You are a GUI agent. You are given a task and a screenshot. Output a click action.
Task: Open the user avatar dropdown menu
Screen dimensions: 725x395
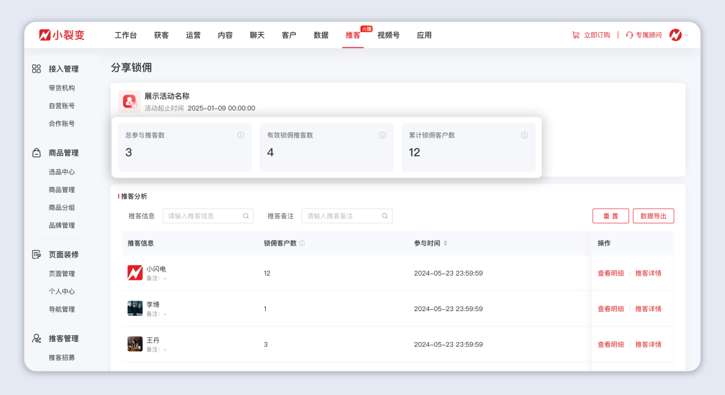click(x=679, y=35)
